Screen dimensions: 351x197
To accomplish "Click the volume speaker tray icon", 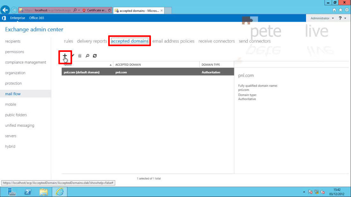I will tap(323, 192).
